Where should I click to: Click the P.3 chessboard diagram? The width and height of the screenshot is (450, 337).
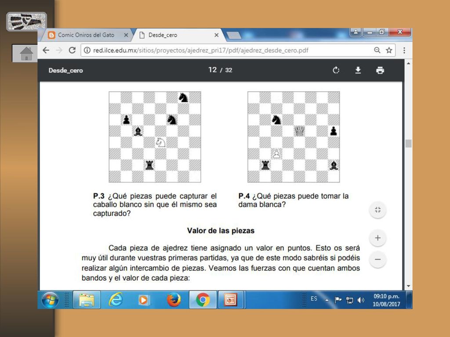point(155,137)
